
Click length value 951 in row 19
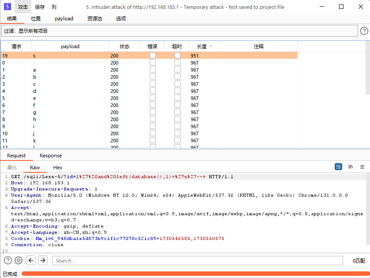(x=195, y=56)
